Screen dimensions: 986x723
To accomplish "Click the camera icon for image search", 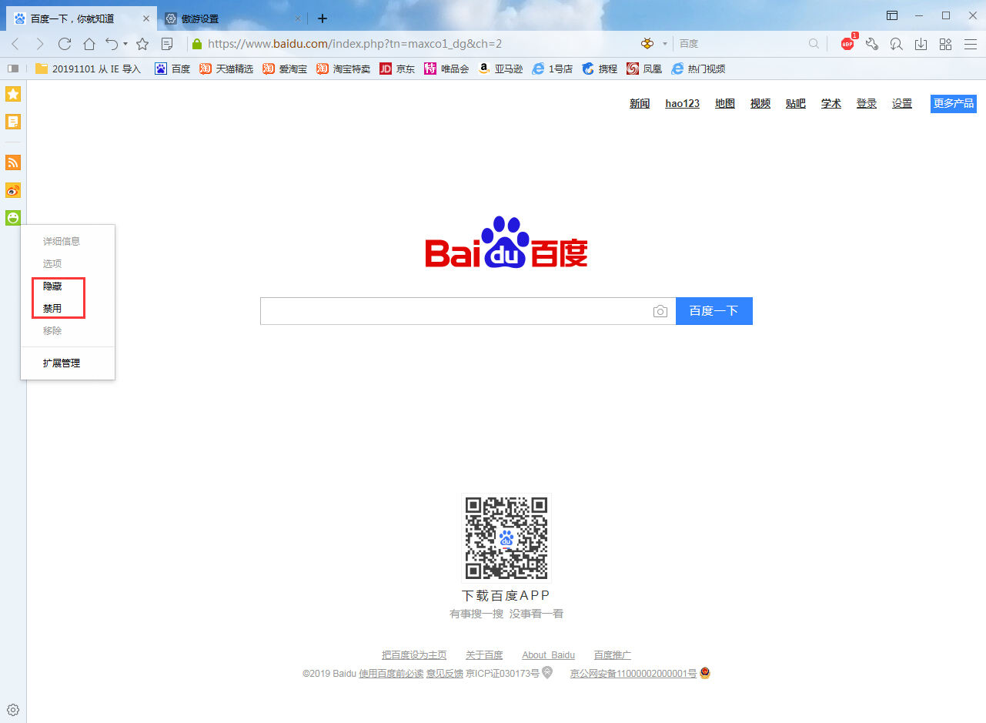I will pos(660,311).
